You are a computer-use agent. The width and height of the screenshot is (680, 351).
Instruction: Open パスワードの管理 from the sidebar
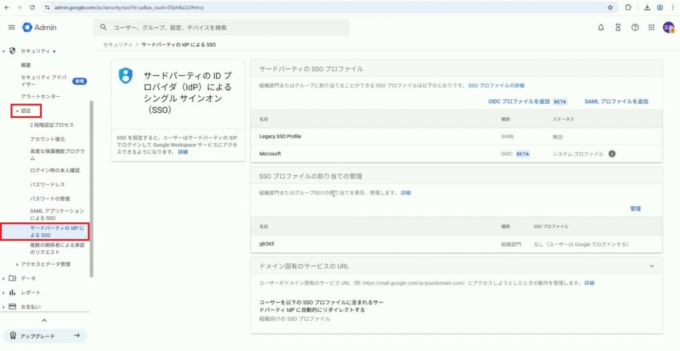pyautogui.click(x=50, y=198)
